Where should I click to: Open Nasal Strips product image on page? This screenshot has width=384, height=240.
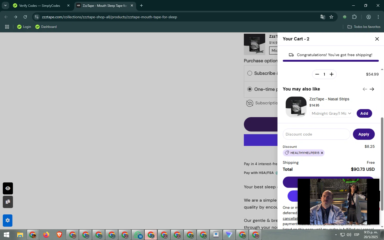[254, 44]
